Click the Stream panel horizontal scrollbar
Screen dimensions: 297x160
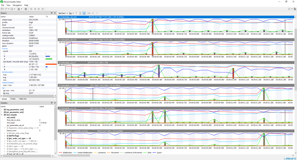pyautogui.click(x=28, y=96)
